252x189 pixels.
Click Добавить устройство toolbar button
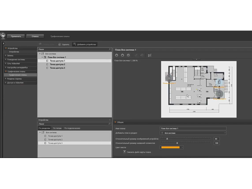pyautogui.click(x=85, y=45)
